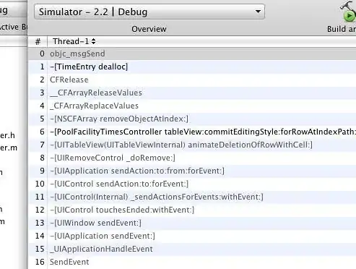
Task: Select the _UIApplicationHandleEvent frame
Action: [x=192, y=249]
